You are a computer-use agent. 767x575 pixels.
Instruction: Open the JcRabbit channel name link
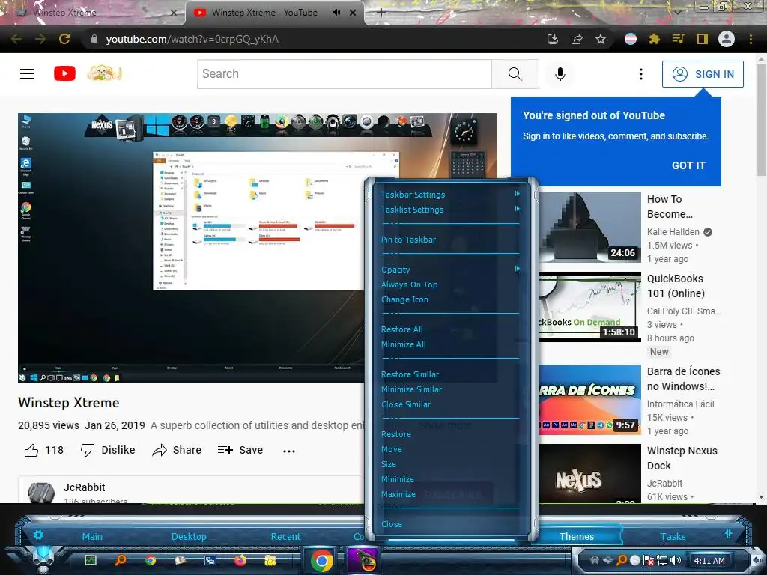tap(84, 487)
